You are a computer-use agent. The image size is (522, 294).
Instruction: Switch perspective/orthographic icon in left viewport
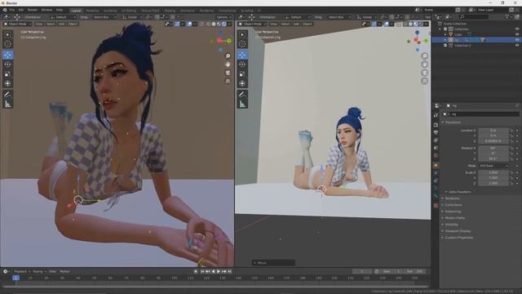click(x=228, y=81)
